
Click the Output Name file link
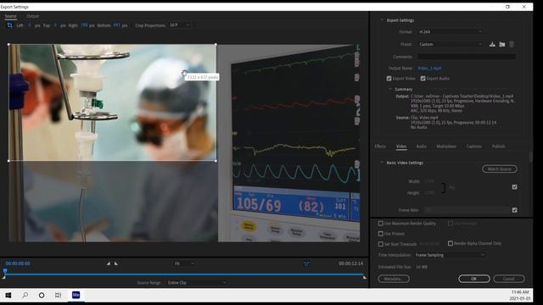tap(429, 68)
